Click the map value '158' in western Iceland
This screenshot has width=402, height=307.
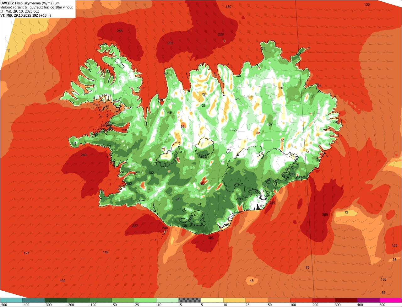[x=124, y=130]
